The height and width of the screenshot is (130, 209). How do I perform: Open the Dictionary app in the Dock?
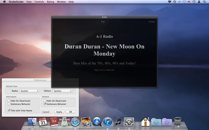[x=54, y=122]
